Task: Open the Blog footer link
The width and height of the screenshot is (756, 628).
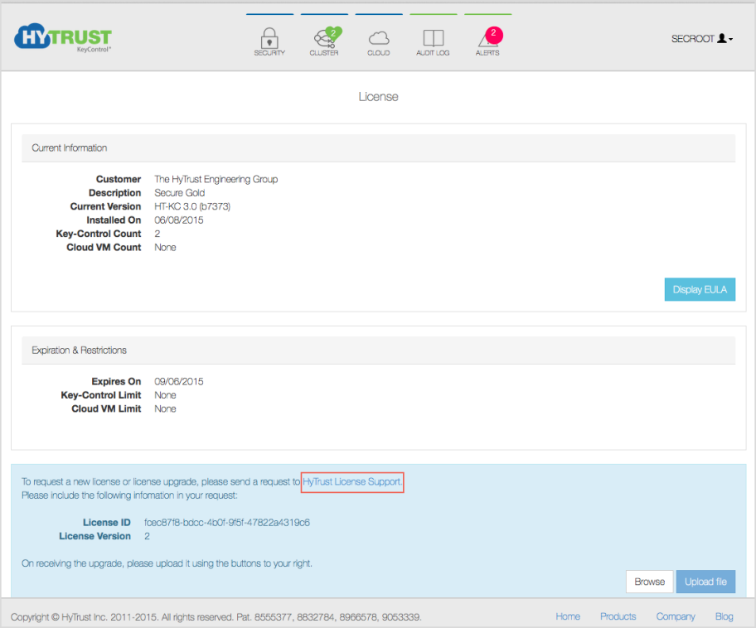Action: point(724,616)
